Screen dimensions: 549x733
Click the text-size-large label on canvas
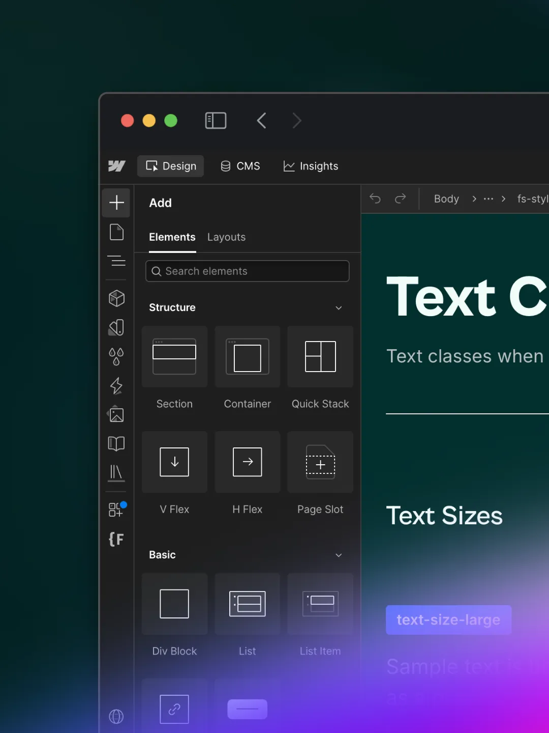tap(449, 620)
